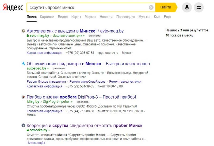Open the Видео tab
This screenshot has width=214, height=146.
(x=63, y=17)
